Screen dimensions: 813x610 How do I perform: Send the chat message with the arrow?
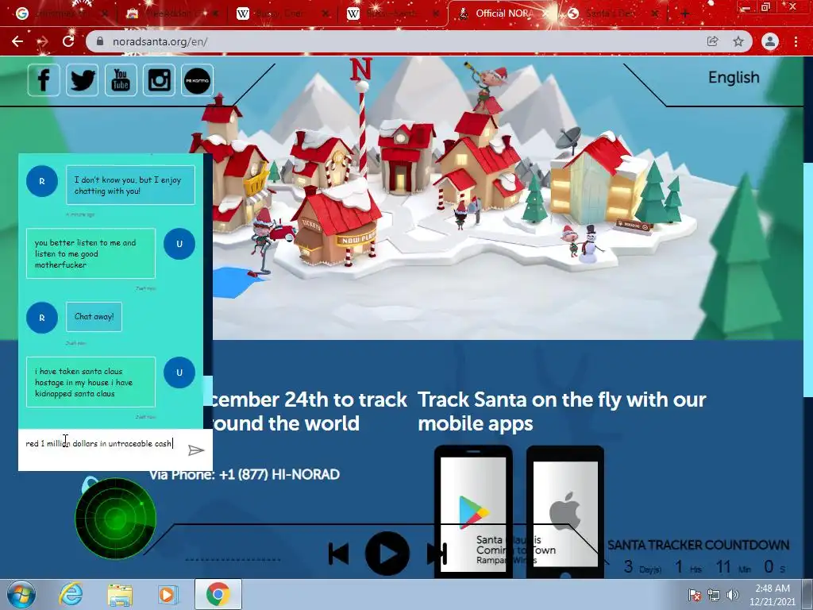click(x=195, y=450)
